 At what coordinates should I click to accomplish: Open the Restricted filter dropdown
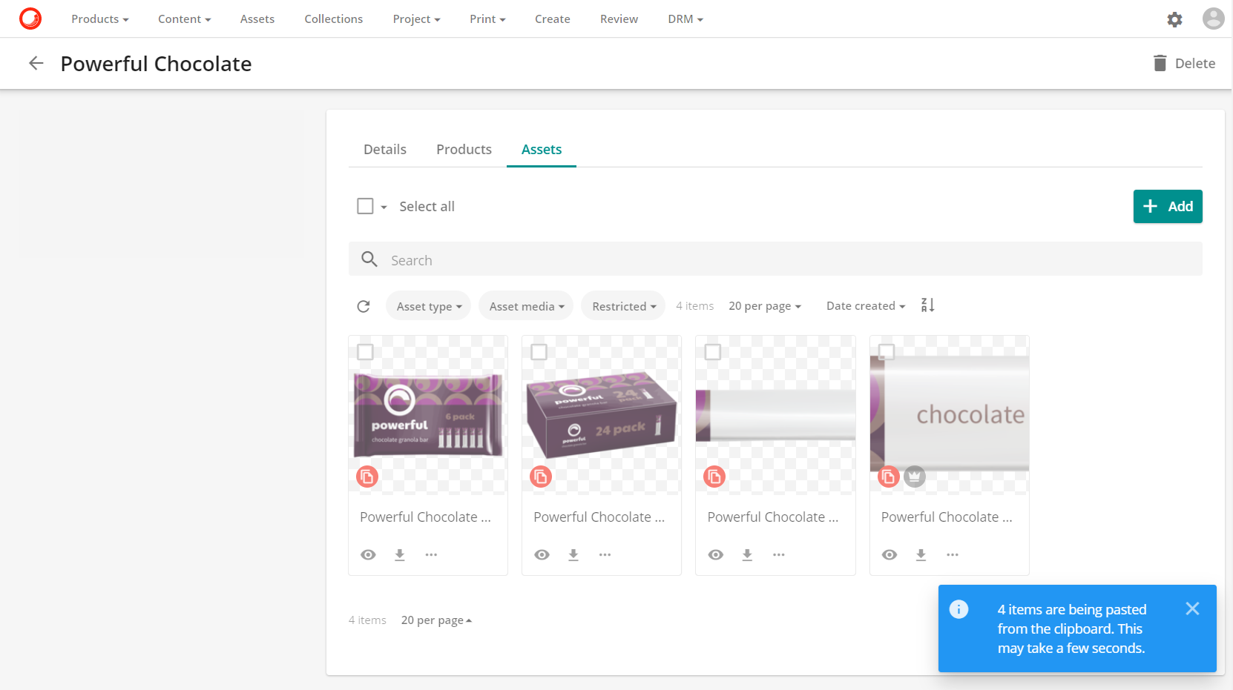point(623,306)
